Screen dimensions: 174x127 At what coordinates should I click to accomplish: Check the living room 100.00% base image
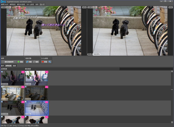point(2,87)
